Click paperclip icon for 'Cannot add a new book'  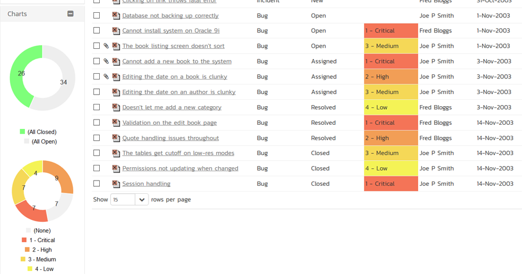[x=106, y=62]
